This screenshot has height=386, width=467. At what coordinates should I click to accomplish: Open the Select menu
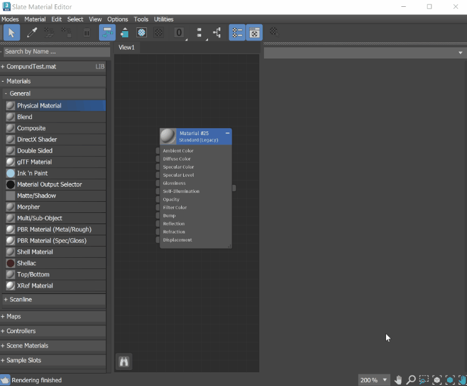(x=75, y=19)
